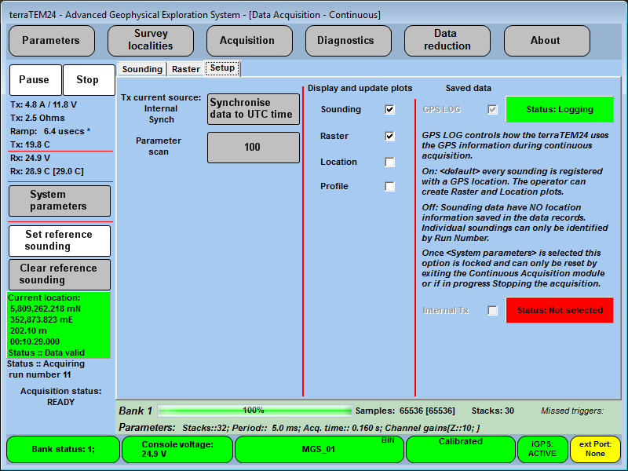Viewport: 628px width, 471px height.
Task: Pause the continuous acquisition
Action: coord(35,80)
